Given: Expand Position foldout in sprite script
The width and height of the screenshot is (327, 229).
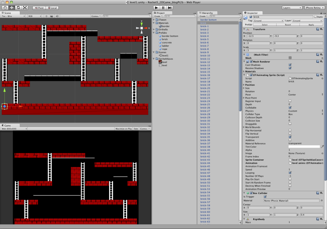Looking at the screenshot, I should click(244, 85).
